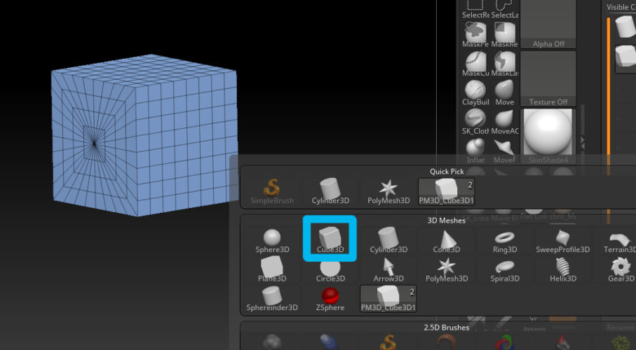Open the Alpha Off selector
636x350 pixels.
coord(548,24)
